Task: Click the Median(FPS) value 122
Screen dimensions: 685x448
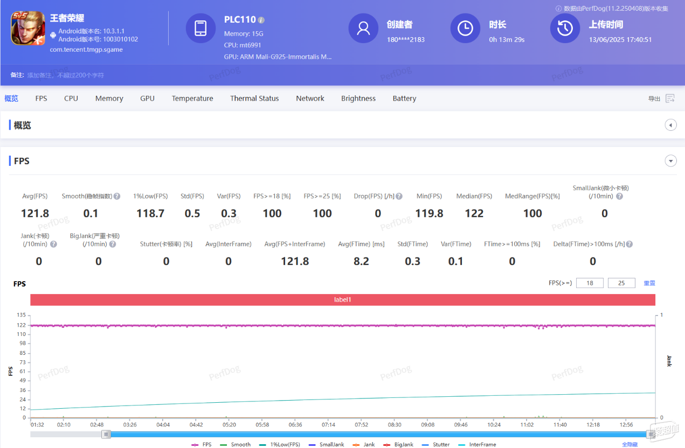Action: click(x=474, y=213)
